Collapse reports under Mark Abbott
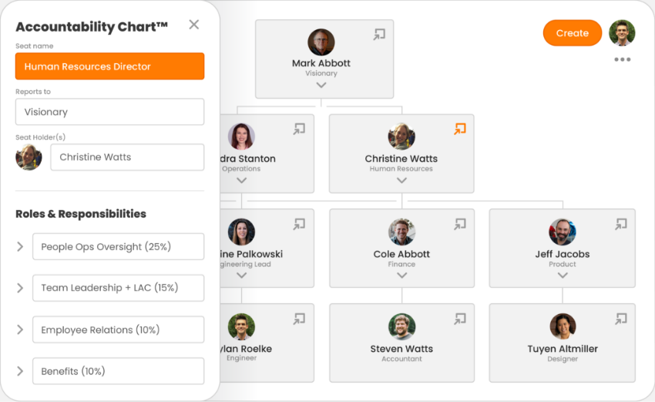The width and height of the screenshot is (655, 402). click(321, 86)
